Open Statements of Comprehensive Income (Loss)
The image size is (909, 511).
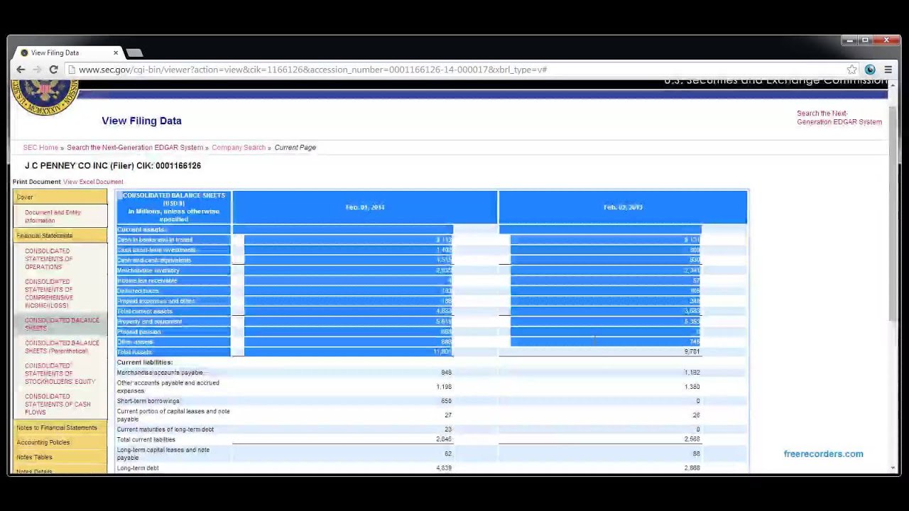pos(49,294)
